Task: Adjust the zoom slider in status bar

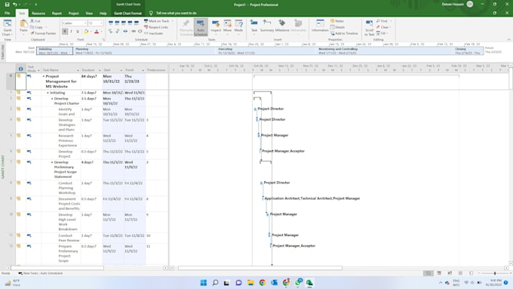Action: (495, 273)
